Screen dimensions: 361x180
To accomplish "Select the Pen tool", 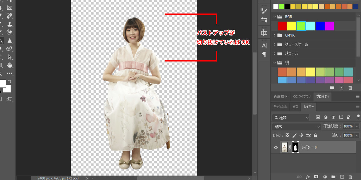I will [10, 48].
